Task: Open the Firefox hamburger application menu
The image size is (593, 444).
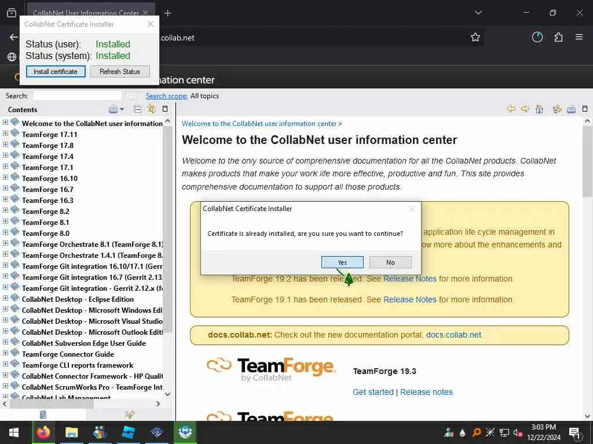Action: pos(579,37)
